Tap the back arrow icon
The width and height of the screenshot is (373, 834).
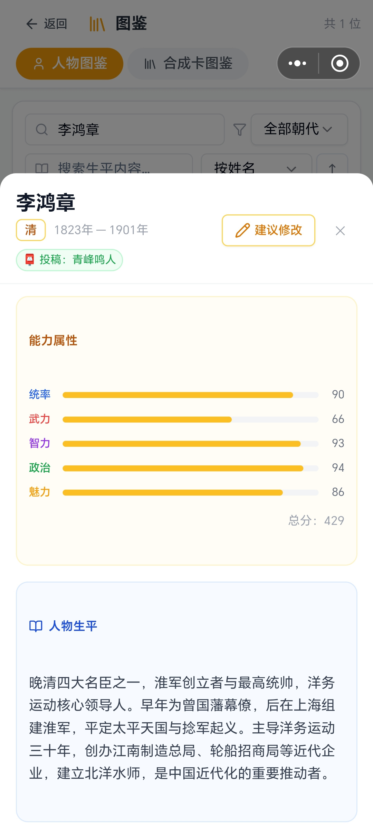[x=32, y=24]
